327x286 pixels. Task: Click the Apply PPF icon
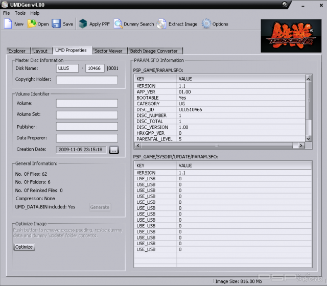(x=83, y=24)
